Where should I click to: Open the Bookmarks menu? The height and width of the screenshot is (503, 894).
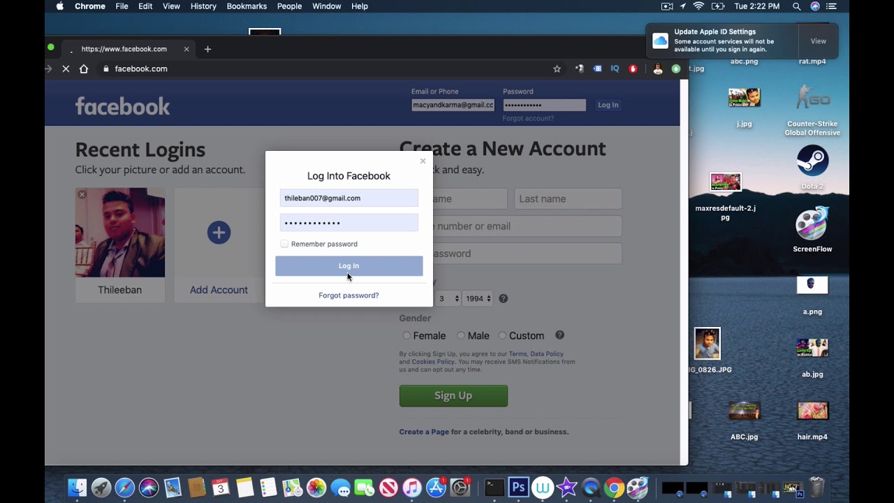(247, 6)
